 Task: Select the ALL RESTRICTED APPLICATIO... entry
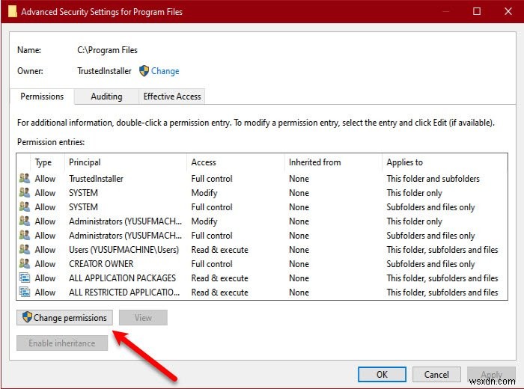(124, 292)
